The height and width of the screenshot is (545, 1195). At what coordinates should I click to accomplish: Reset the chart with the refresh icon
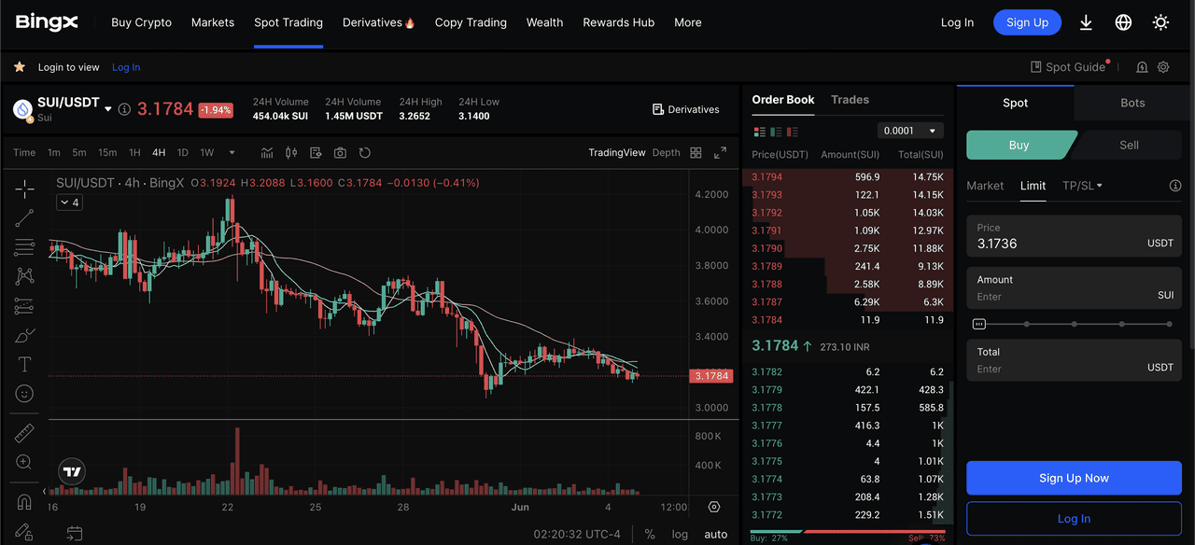click(x=365, y=152)
